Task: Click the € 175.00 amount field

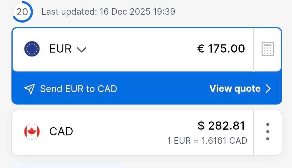Action: [221, 49]
